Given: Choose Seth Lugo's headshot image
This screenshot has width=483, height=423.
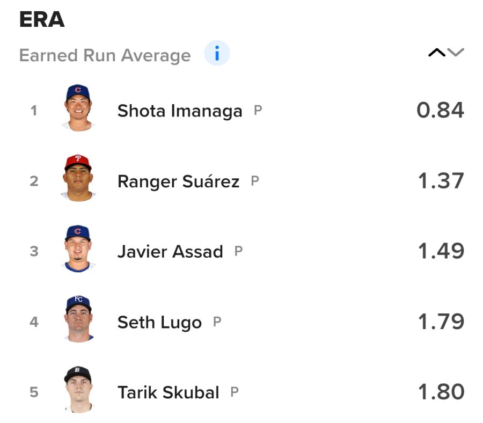Looking at the screenshot, I should [78, 319].
